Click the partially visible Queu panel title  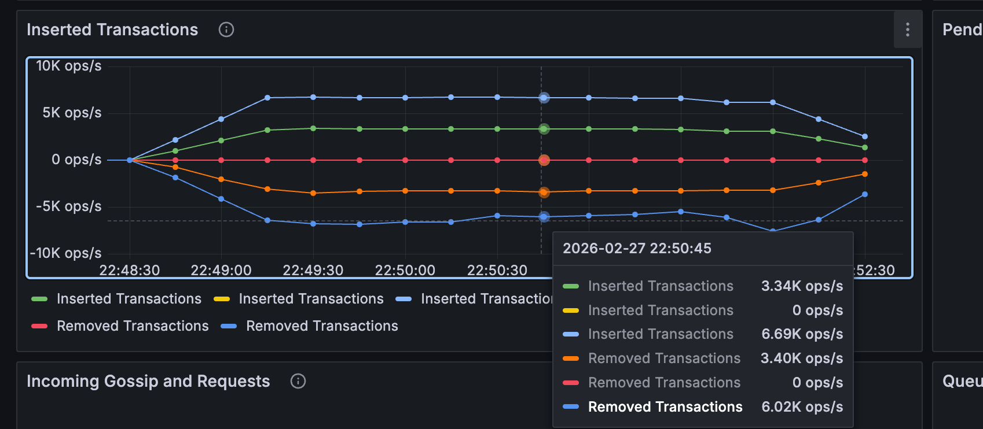962,381
